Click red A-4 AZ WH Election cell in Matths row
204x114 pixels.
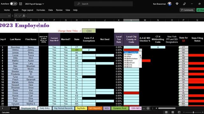146,60
